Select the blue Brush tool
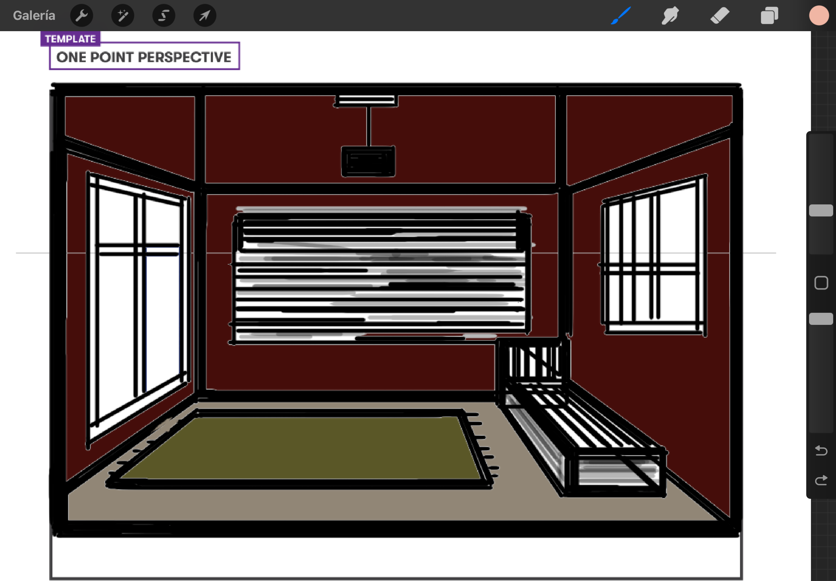This screenshot has height=581, width=836. (621, 16)
